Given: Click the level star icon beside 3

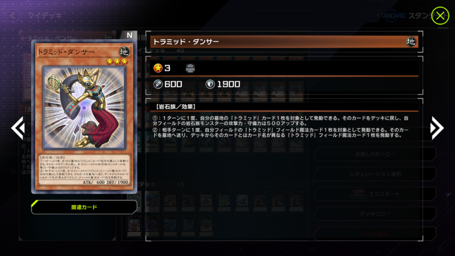Looking at the screenshot, I should 158,68.
